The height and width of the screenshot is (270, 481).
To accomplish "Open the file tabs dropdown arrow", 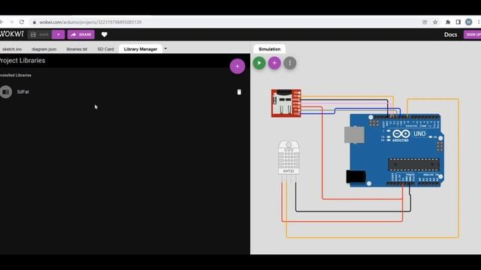I will [165, 49].
